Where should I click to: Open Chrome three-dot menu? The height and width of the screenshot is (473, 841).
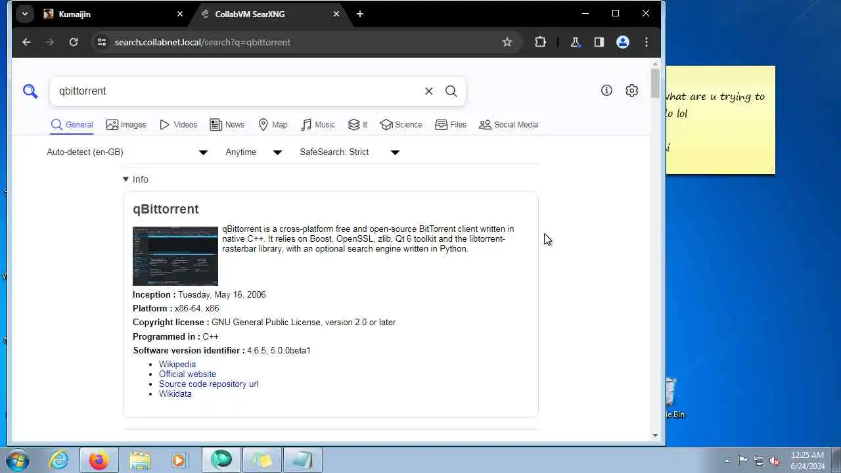click(647, 42)
